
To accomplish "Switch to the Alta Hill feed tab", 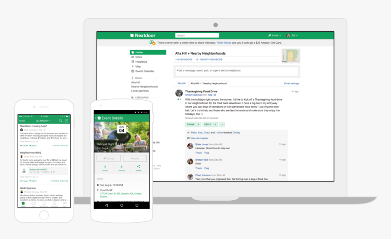I will 181,83.
